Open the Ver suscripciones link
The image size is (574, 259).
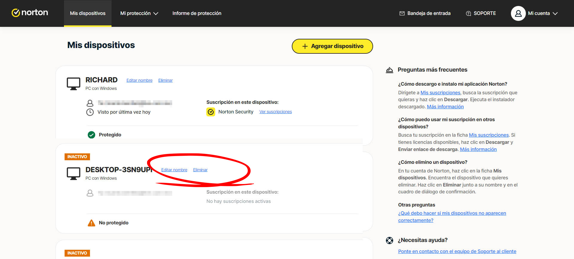click(275, 112)
